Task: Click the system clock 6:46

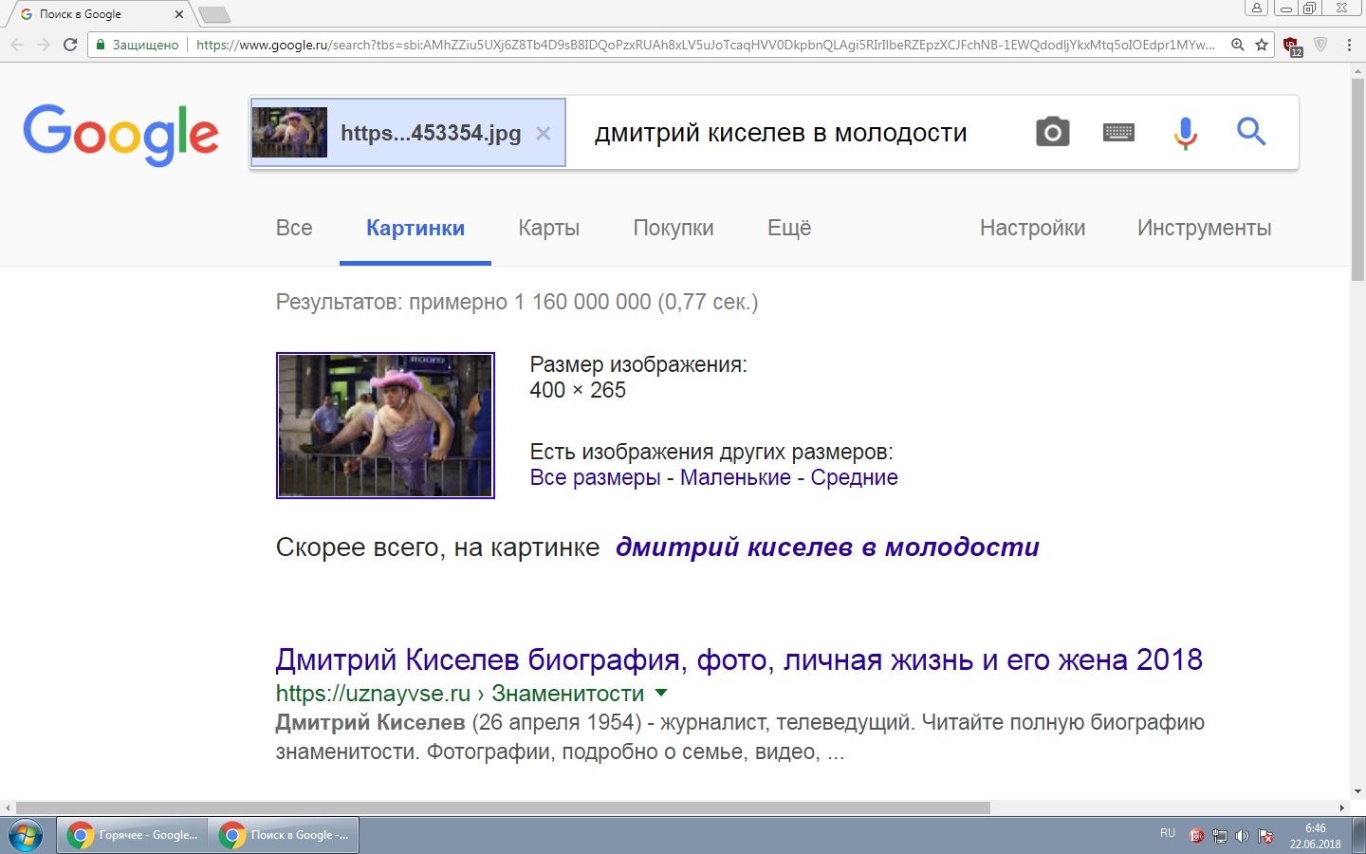Action: [1315, 828]
